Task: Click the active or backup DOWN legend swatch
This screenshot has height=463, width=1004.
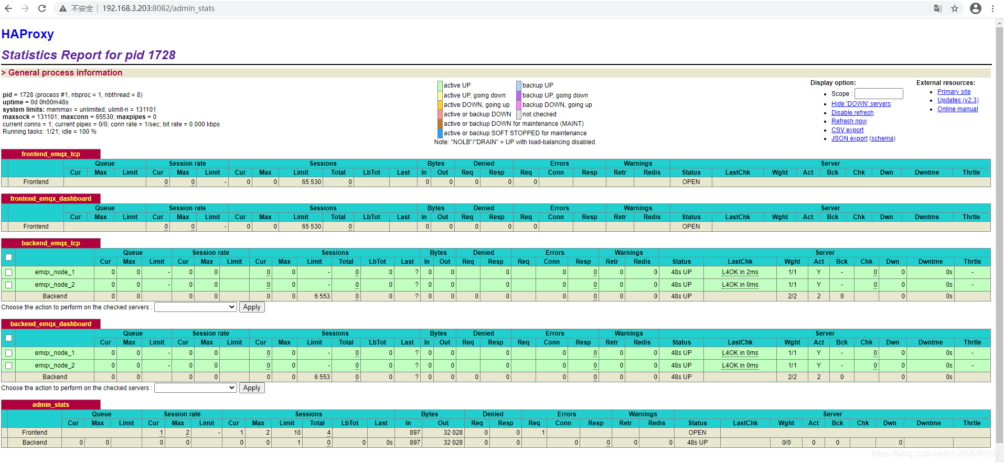Action: coord(440,114)
